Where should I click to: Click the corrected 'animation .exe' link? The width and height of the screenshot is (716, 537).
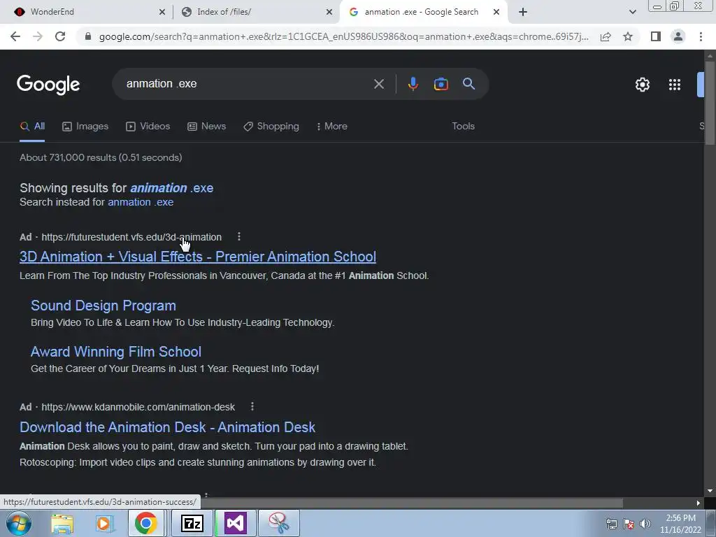point(172,188)
